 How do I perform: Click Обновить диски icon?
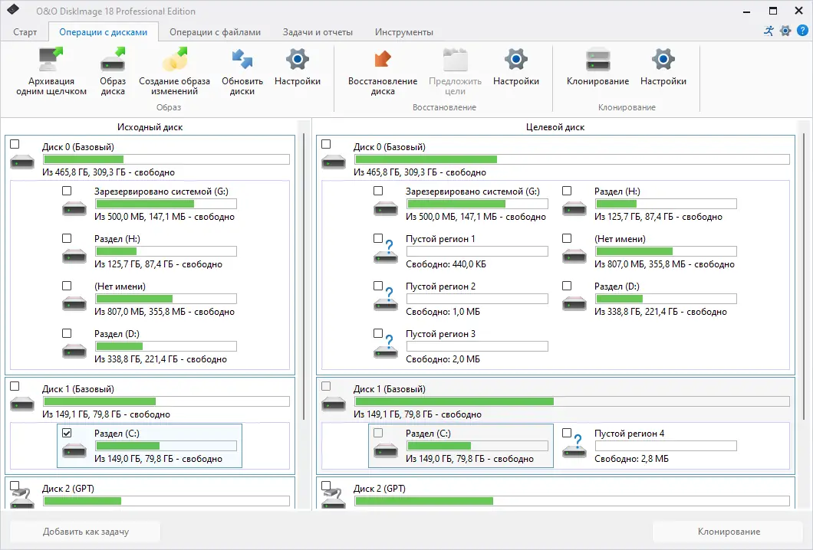(x=242, y=60)
